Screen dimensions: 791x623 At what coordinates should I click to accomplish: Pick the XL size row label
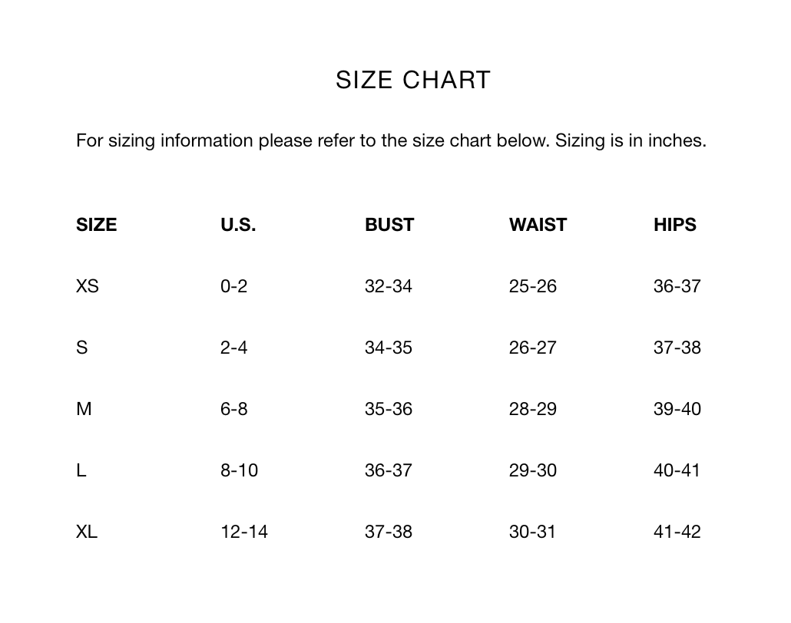point(87,532)
